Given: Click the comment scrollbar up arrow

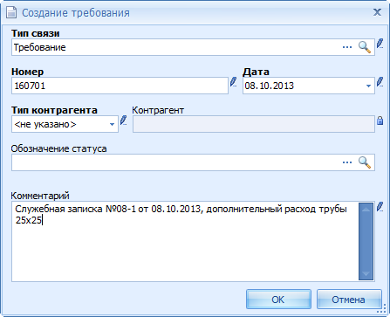Looking at the screenshot, I should (366, 210).
